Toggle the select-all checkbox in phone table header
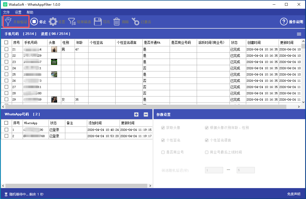306x199 pixels. 6,43
